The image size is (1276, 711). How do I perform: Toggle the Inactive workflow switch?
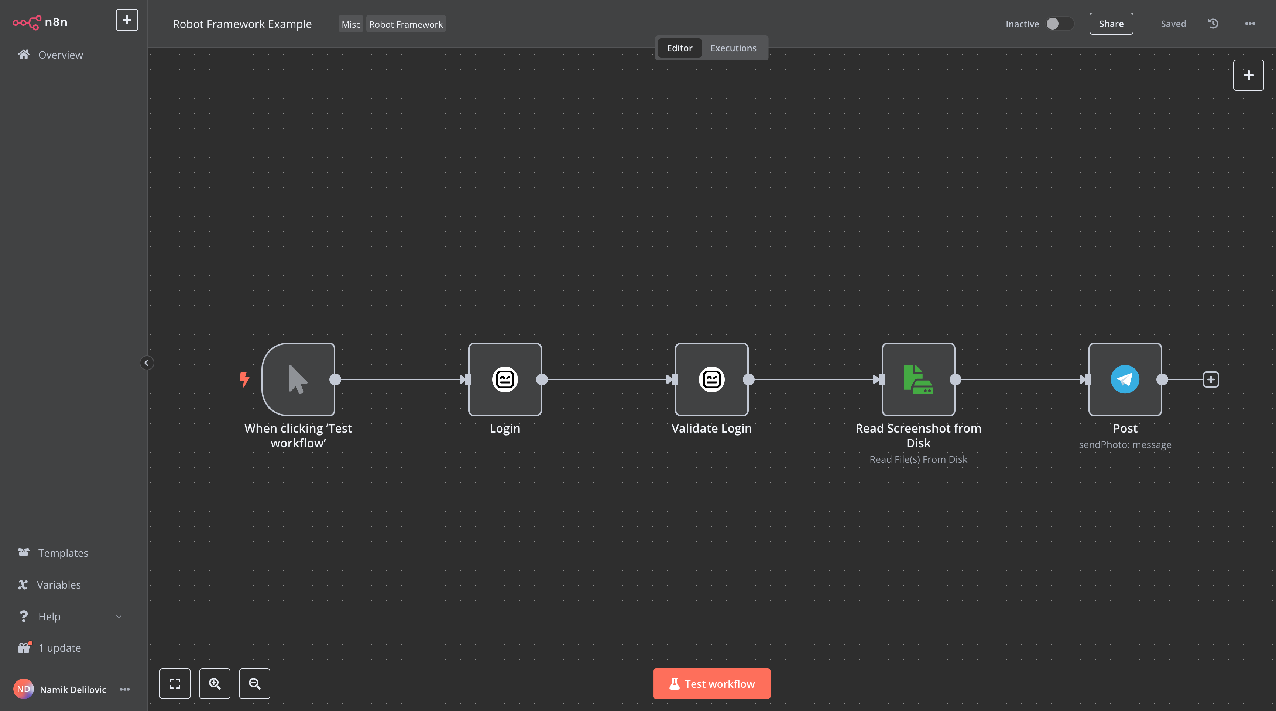click(x=1059, y=24)
